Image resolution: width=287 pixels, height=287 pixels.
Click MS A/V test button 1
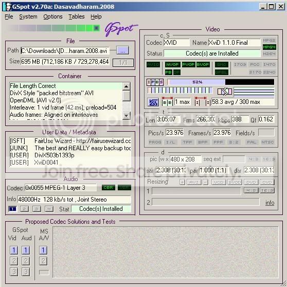coord(43,250)
